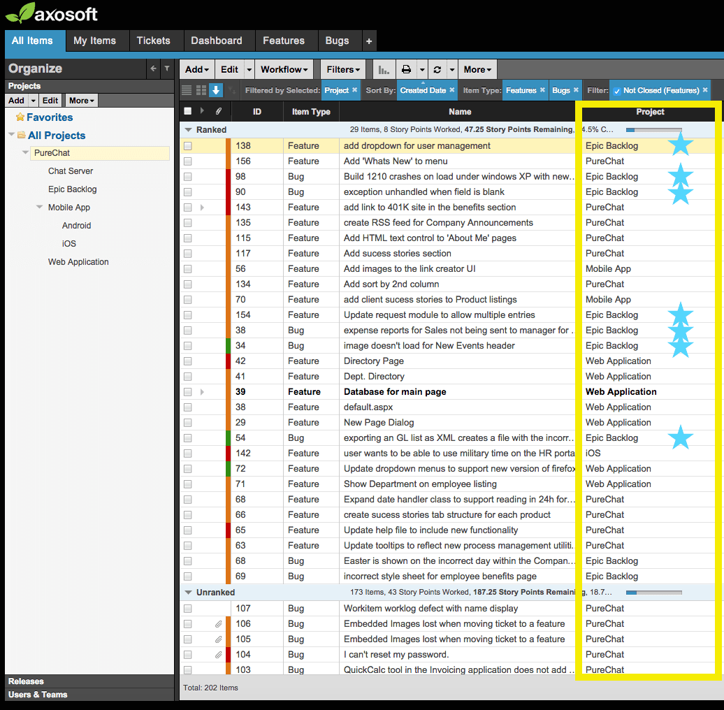Click the axosoft logo
This screenshot has height=710, width=724.
click(x=52, y=13)
